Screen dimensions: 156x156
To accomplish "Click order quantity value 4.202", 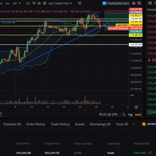I will click(78, 153).
